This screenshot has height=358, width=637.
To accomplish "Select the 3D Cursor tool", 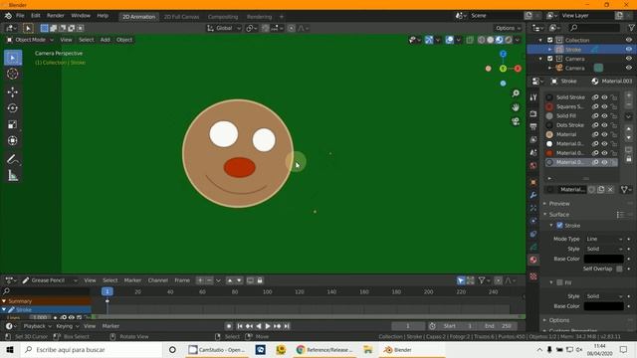I will coord(13,74).
